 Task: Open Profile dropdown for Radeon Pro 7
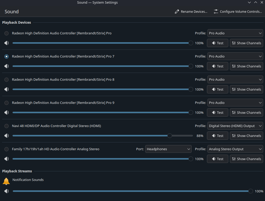[235, 56]
